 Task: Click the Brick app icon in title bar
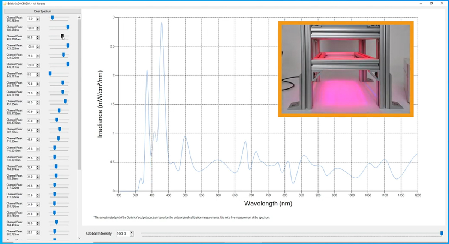[x=5, y=4]
